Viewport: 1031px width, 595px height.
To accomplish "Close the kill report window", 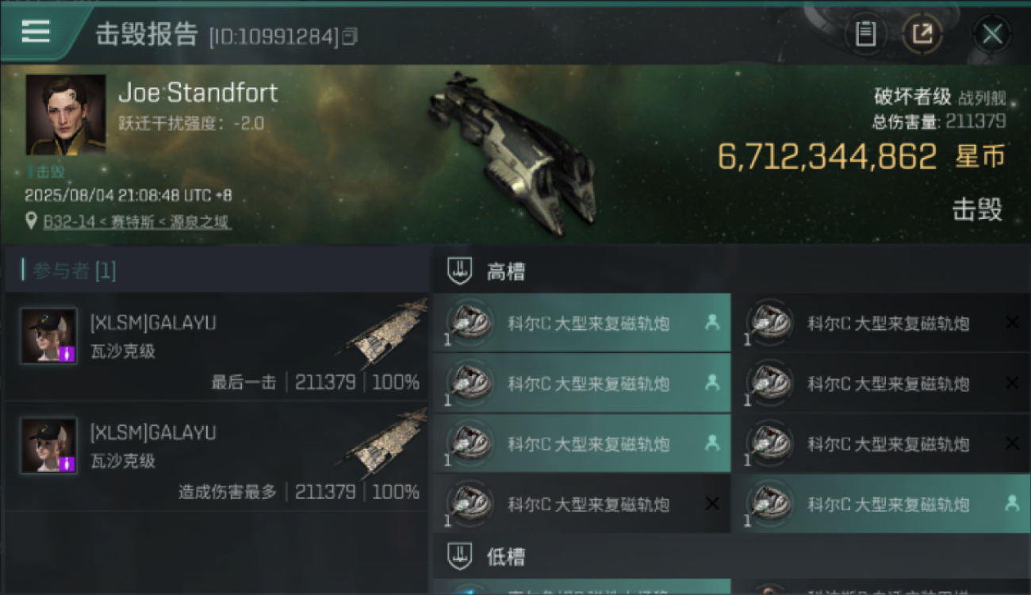I will pyautogui.click(x=992, y=34).
